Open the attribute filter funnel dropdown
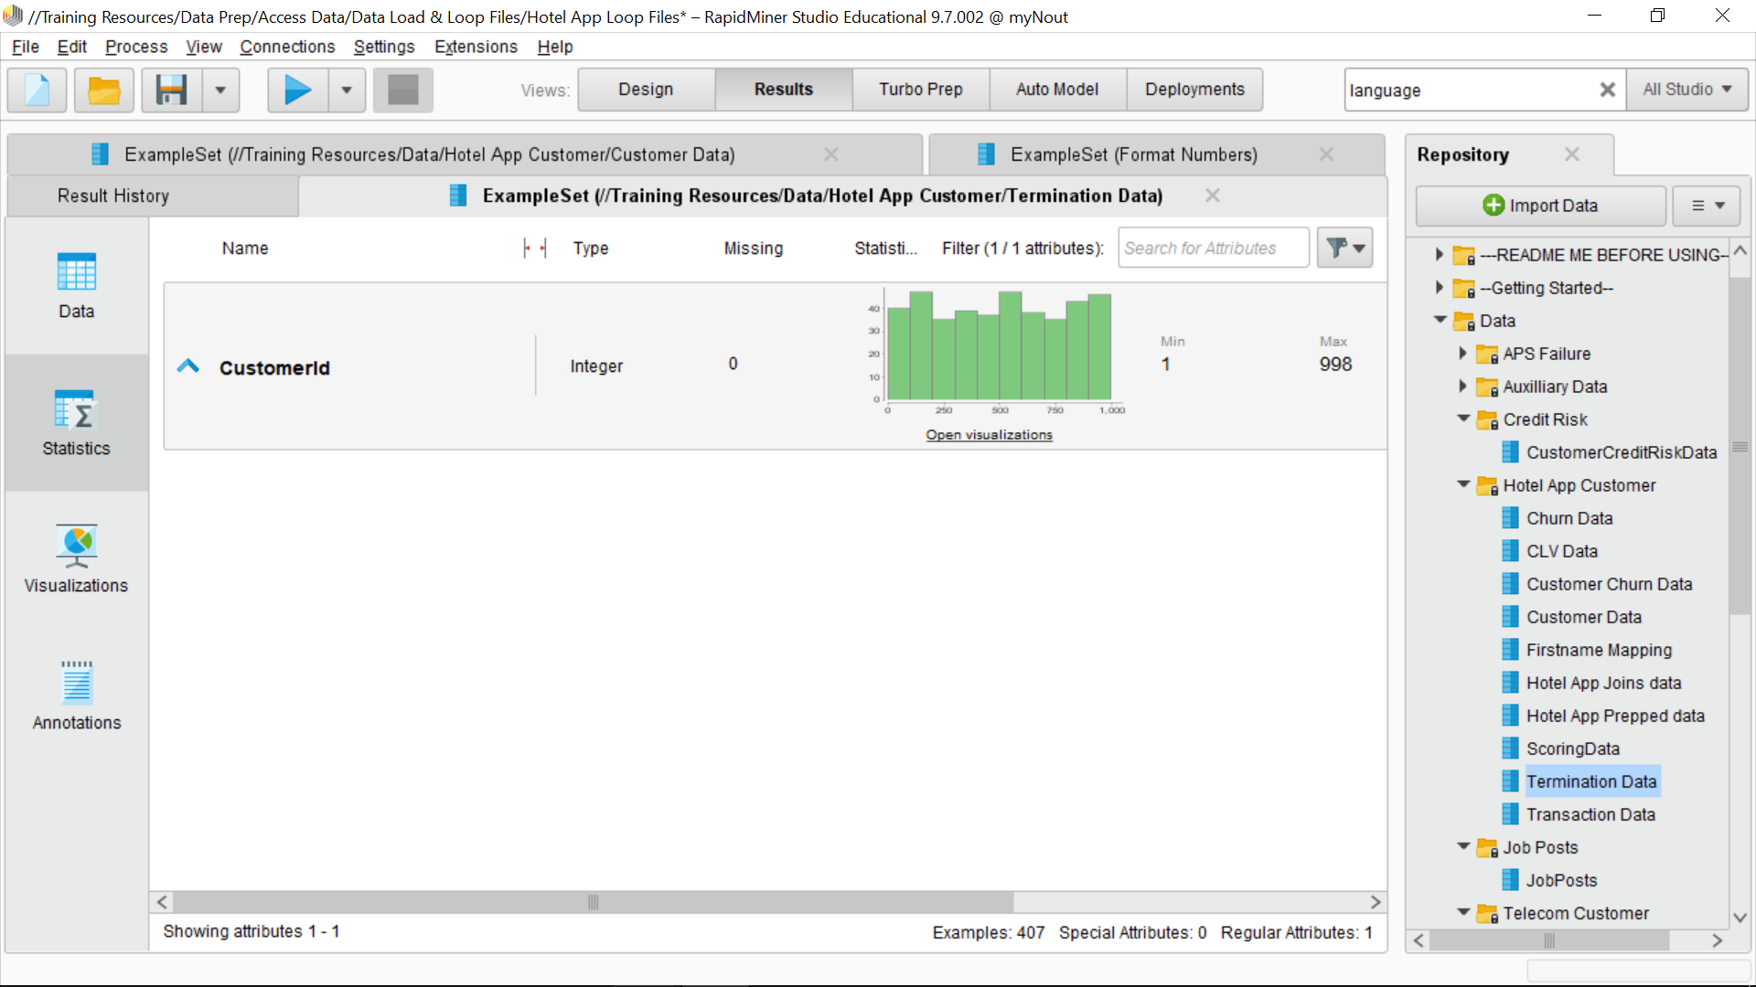 1344,248
